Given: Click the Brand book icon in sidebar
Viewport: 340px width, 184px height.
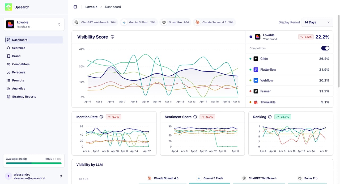Looking at the screenshot, I should tap(8, 56).
